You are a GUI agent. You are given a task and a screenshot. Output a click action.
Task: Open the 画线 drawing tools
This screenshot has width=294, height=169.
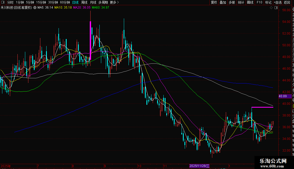pyautogui.click(x=250, y=2)
